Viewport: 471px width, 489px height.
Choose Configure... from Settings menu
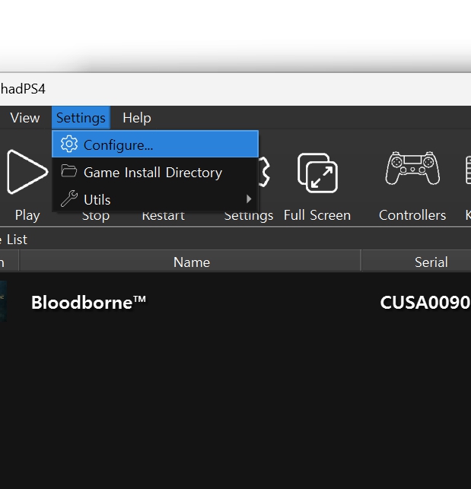155,144
